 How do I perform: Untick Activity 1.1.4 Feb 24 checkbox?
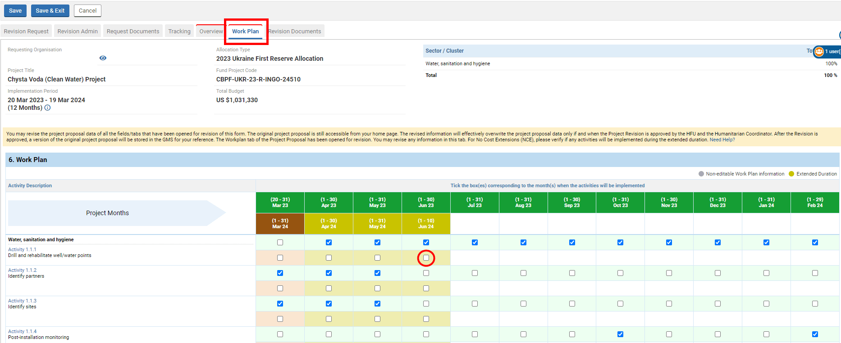[x=815, y=334]
